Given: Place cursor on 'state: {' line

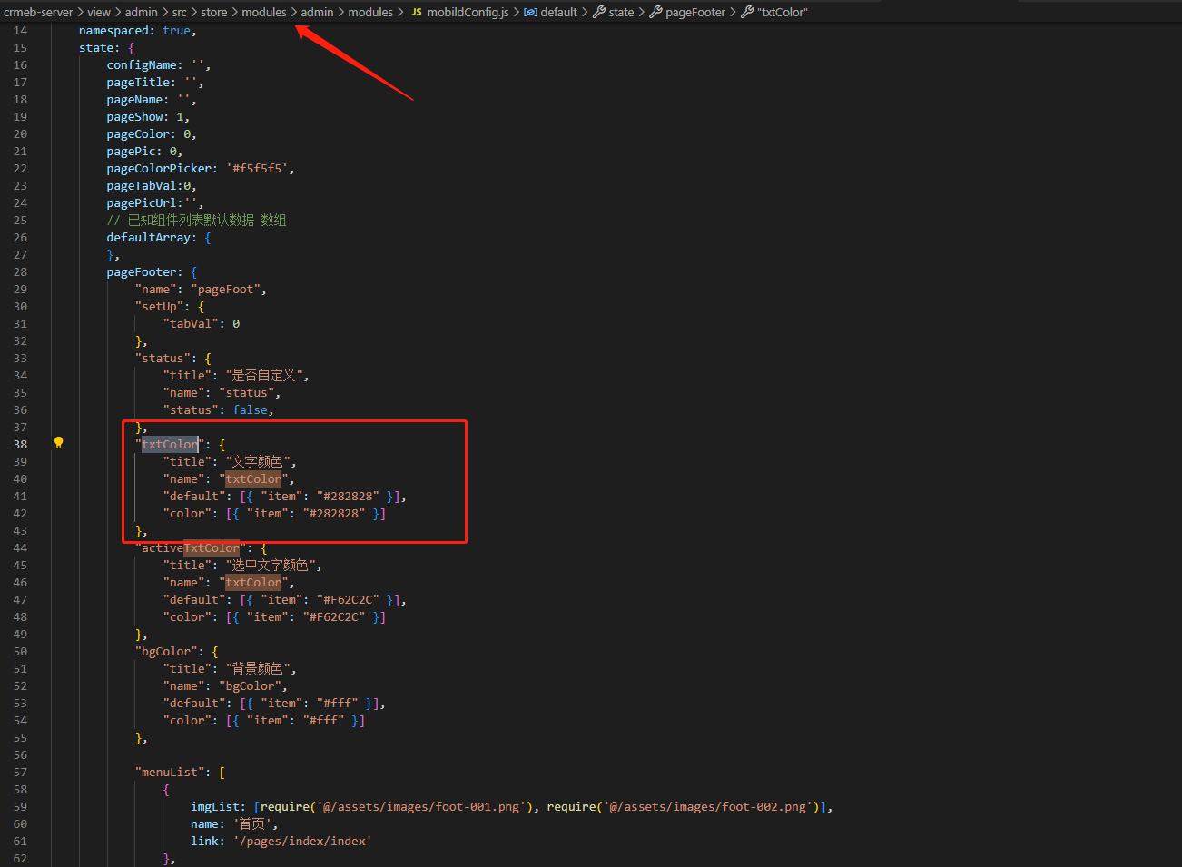Looking at the screenshot, I should pos(106,47).
